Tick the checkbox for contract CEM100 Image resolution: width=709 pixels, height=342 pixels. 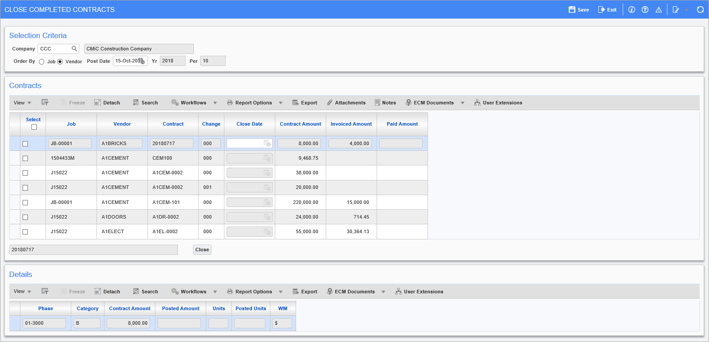pos(25,158)
